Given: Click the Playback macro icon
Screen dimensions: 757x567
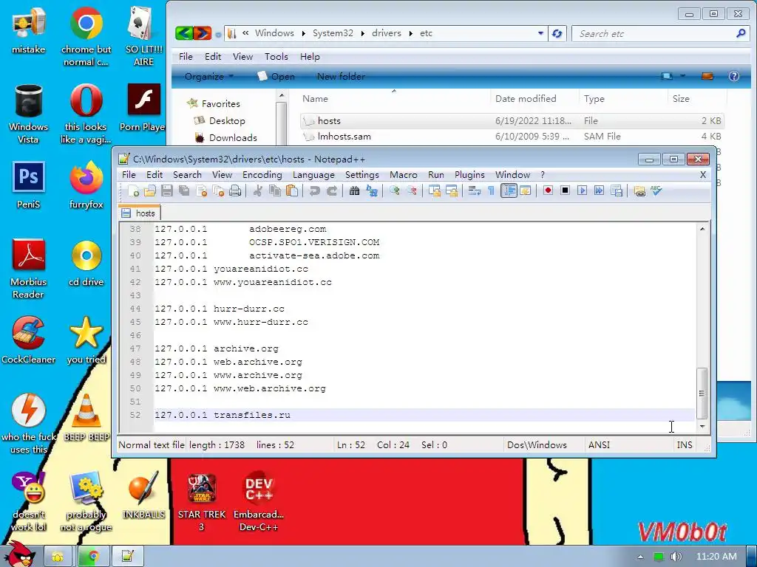Looking at the screenshot, I should point(583,191).
